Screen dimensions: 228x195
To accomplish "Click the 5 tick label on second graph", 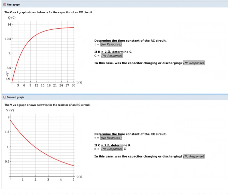I will [x=73, y=180].
